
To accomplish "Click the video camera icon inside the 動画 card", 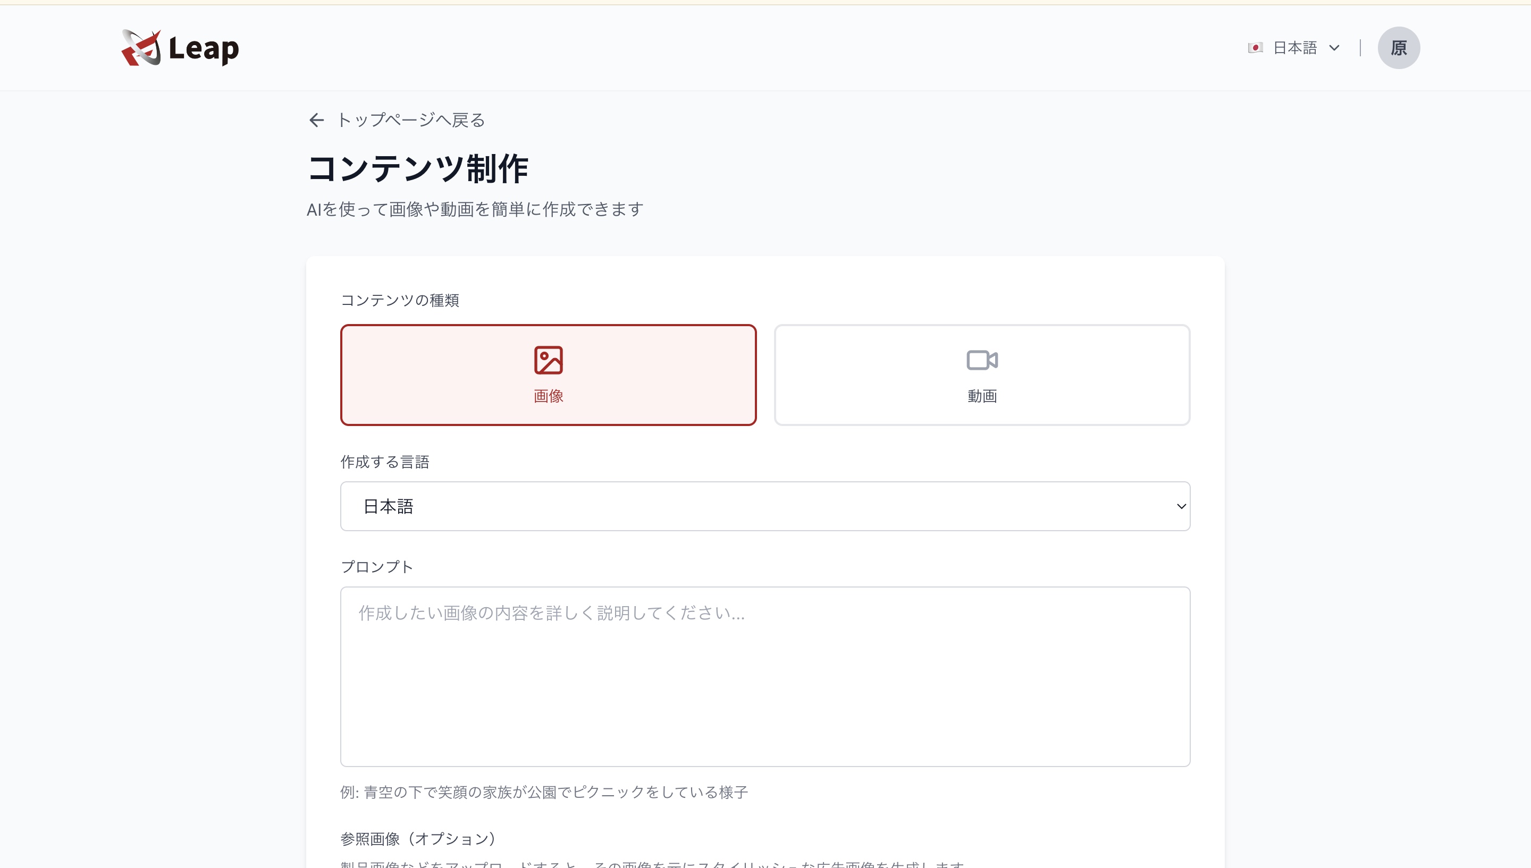I will (x=981, y=360).
